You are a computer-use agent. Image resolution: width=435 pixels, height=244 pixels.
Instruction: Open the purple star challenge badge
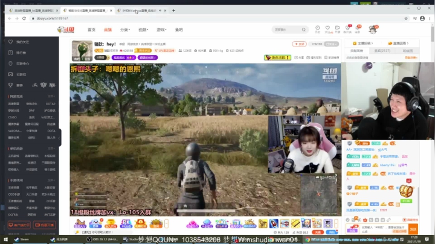(124, 57)
